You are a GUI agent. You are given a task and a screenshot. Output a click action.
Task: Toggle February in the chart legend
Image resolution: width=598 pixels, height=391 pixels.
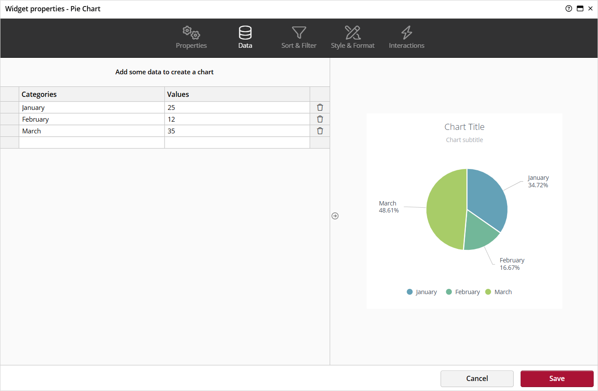(463, 292)
